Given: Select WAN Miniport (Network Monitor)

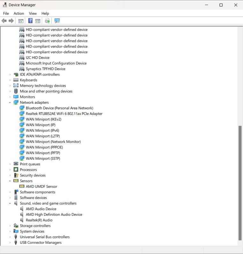Looking at the screenshot, I should 53,142.
